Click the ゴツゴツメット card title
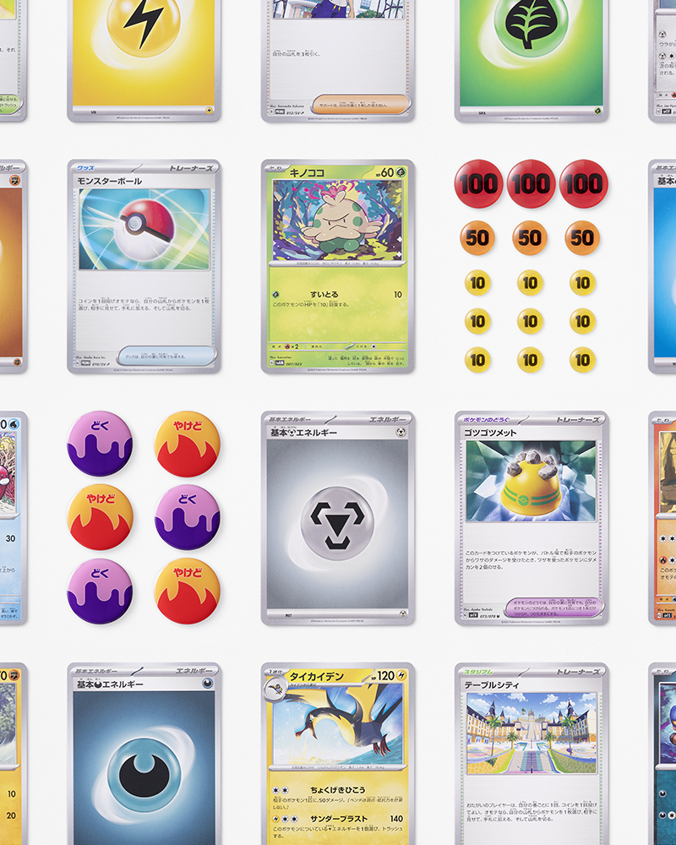Viewport: 676px width, 845px height. (x=491, y=433)
